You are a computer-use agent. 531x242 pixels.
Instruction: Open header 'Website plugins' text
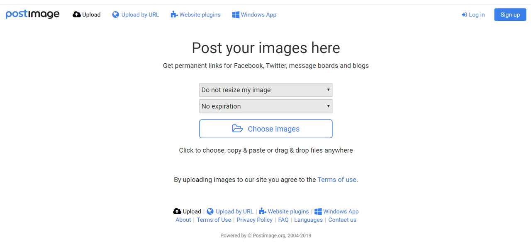pyautogui.click(x=200, y=14)
